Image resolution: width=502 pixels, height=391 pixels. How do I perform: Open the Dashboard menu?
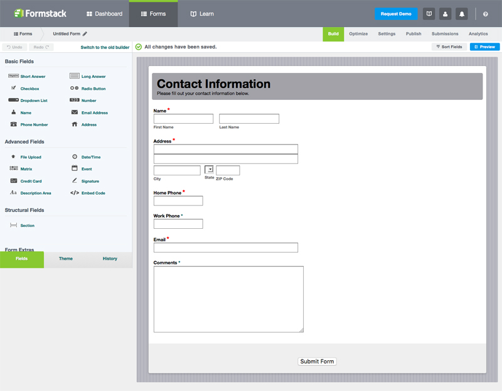(104, 14)
